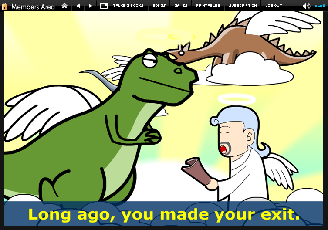Advance with the right arrow
Screen dimensions: 328x230
point(90,6)
